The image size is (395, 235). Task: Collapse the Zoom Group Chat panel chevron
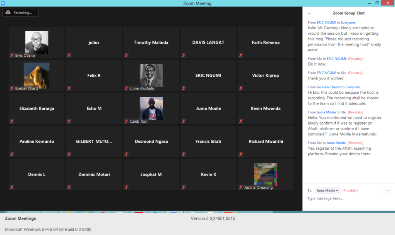tap(309, 14)
